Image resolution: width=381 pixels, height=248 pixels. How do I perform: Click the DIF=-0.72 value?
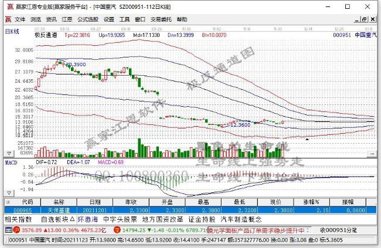pyautogui.click(x=46, y=162)
